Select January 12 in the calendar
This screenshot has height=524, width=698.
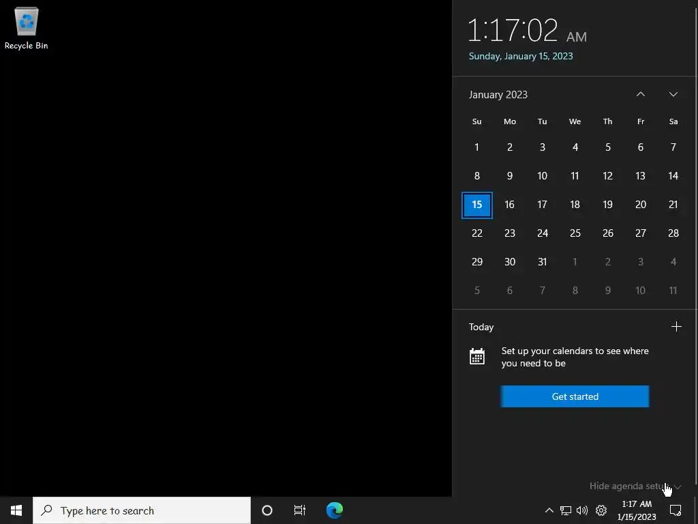point(607,176)
